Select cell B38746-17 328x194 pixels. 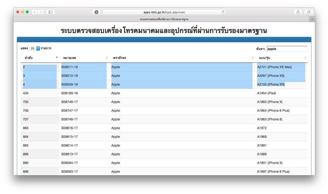pos(69,119)
